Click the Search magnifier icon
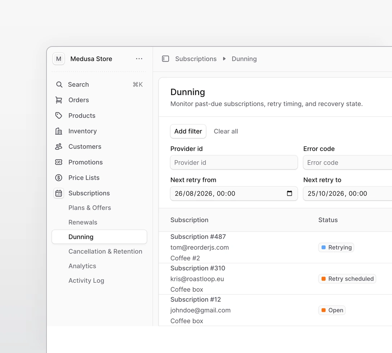The image size is (392, 353). tap(59, 85)
